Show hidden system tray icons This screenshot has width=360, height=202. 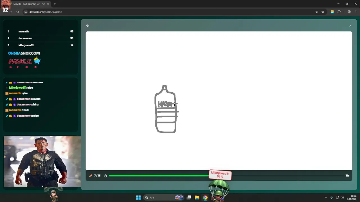(x=326, y=198)
